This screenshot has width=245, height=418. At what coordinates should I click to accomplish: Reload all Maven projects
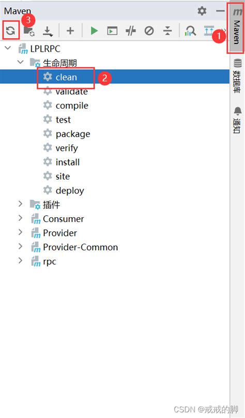tap(10, 31)
